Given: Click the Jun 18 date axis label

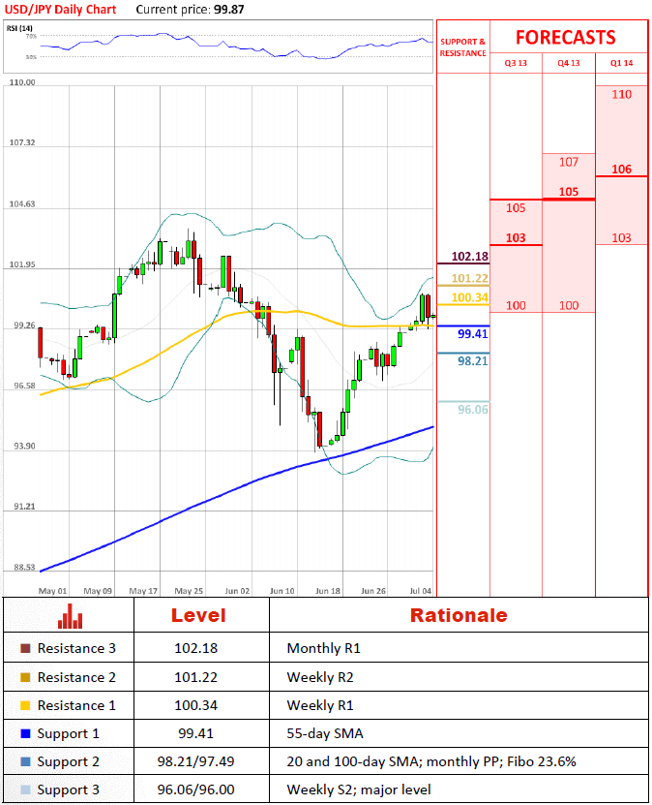Looking at the screenshot, I should point(328,591).
